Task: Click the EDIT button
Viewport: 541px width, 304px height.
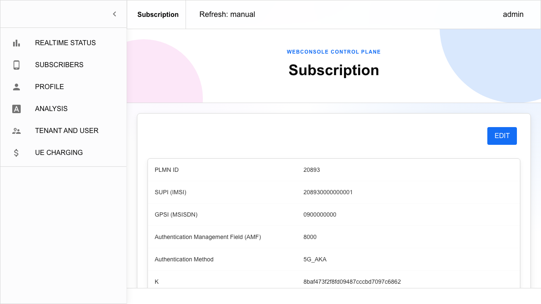Action: (x=502, y=136)
